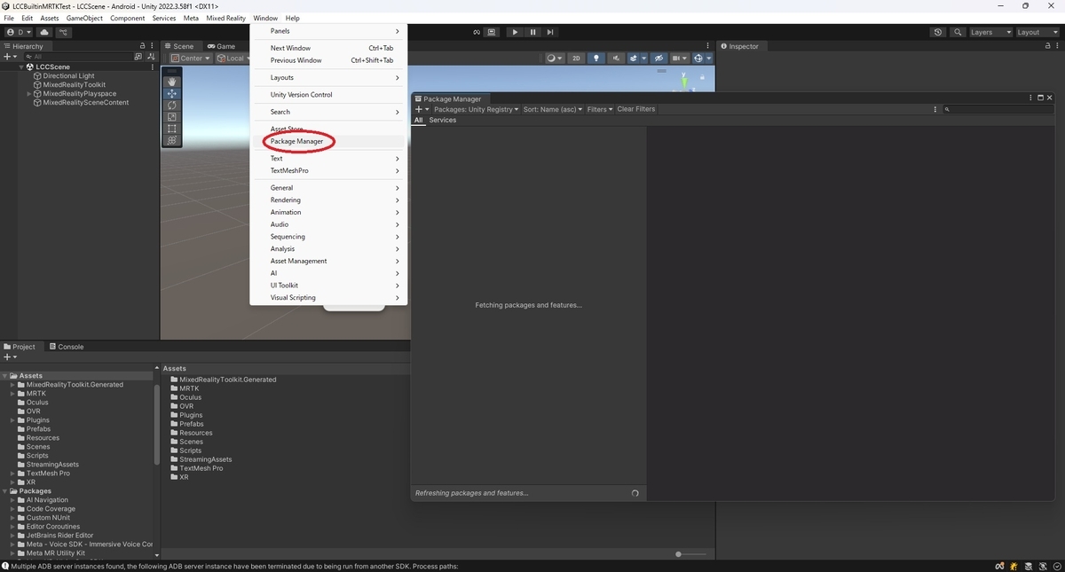The width and height of the screenshot is (1065, 572).
Task: Open the Center pivot mode dropdown
Action: tap(191, 59)
